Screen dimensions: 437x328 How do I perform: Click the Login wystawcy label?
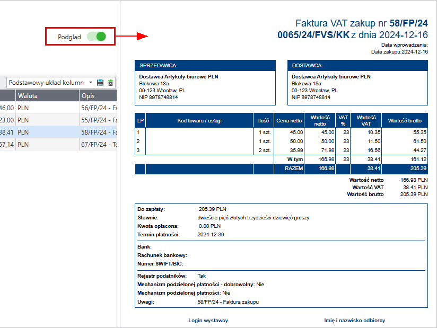(x=208, y=321)
